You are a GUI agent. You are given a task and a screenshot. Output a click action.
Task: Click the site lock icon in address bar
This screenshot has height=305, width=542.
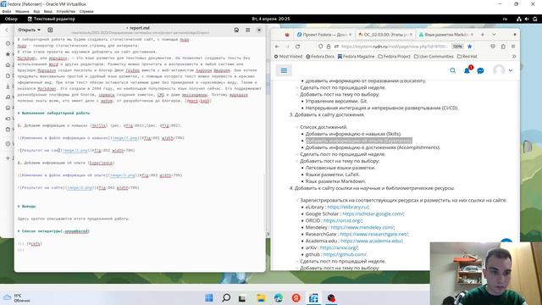click(329, 47)
